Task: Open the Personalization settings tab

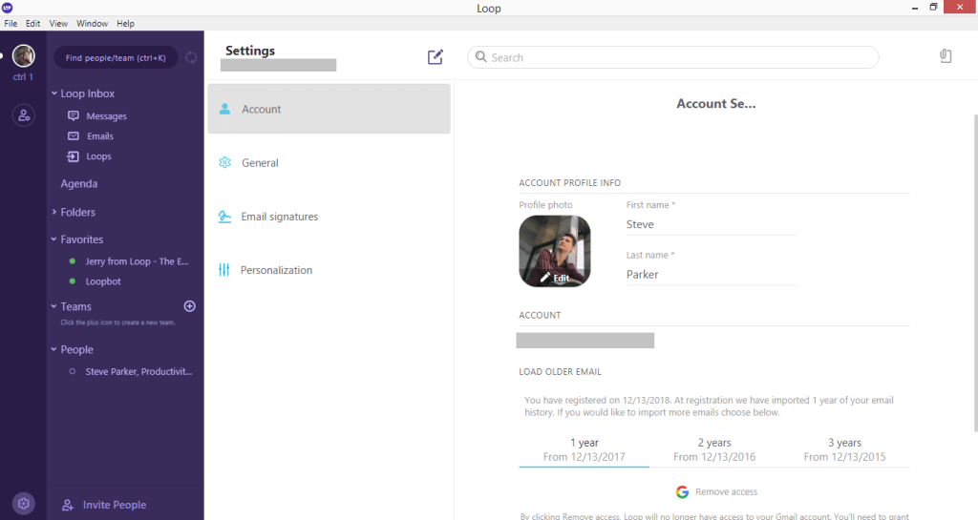Action: point(276,270)
